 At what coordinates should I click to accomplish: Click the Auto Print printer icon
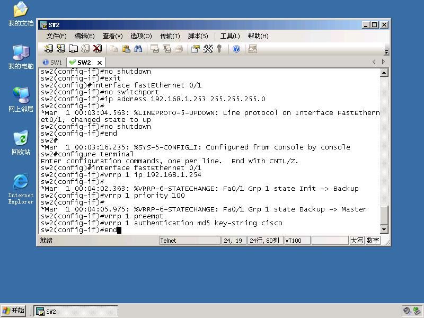[179, 49]
